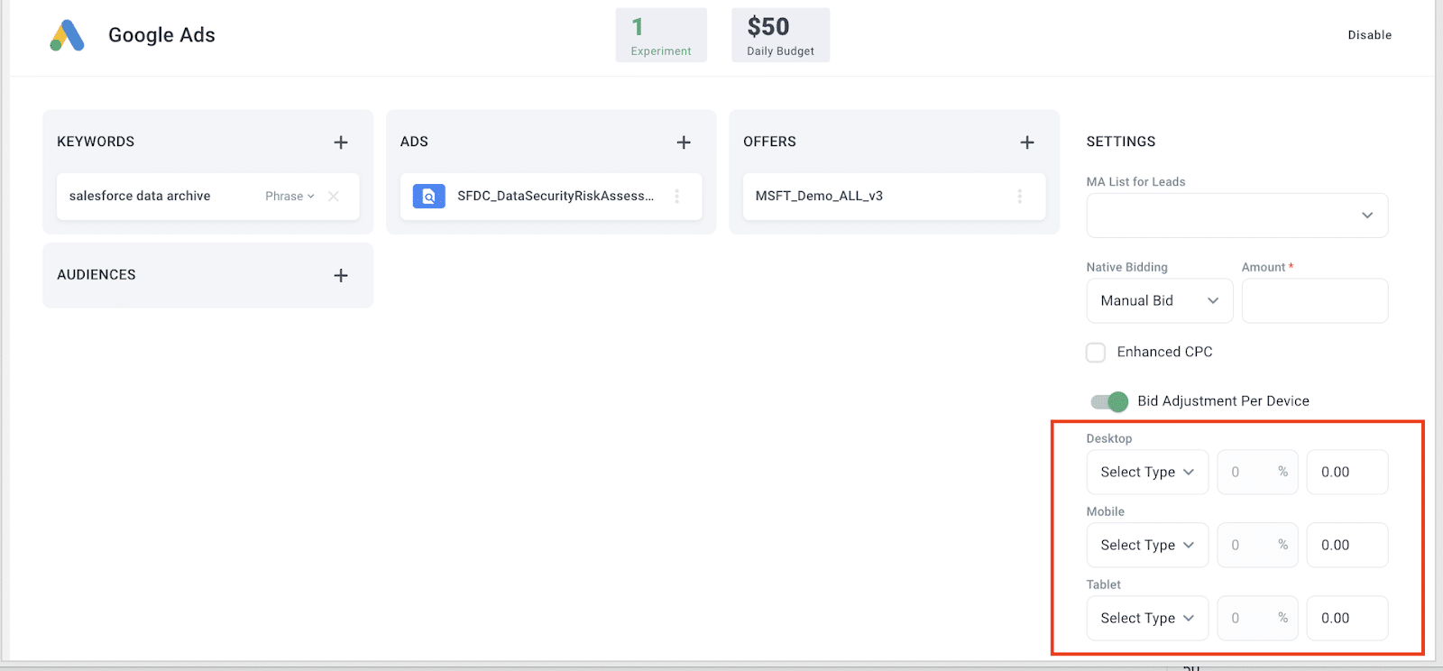
Task: Toggle Bid Adjustment Per Device off
Action: (x=1109, y=401)
